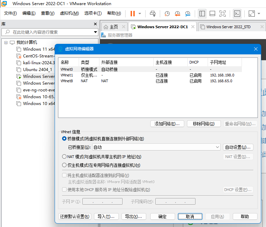This screenshot has width=266, height=227.
Task: Click the 子网 IP input field
Action: click(x=102, y=201)
